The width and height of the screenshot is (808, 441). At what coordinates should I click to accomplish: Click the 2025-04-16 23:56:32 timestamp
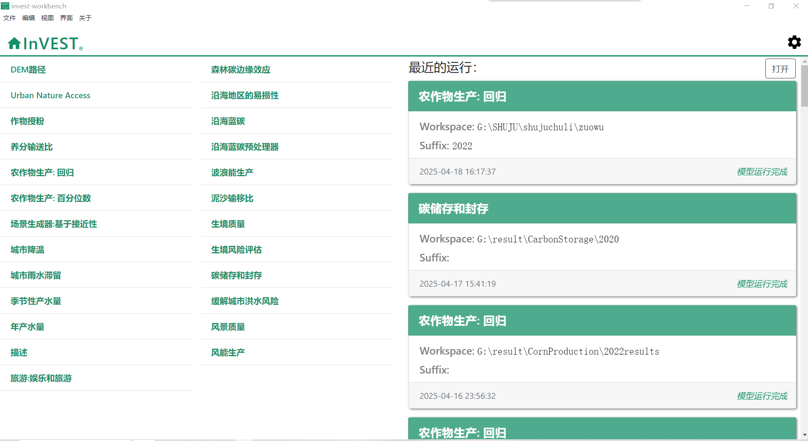tap(458, 396)
